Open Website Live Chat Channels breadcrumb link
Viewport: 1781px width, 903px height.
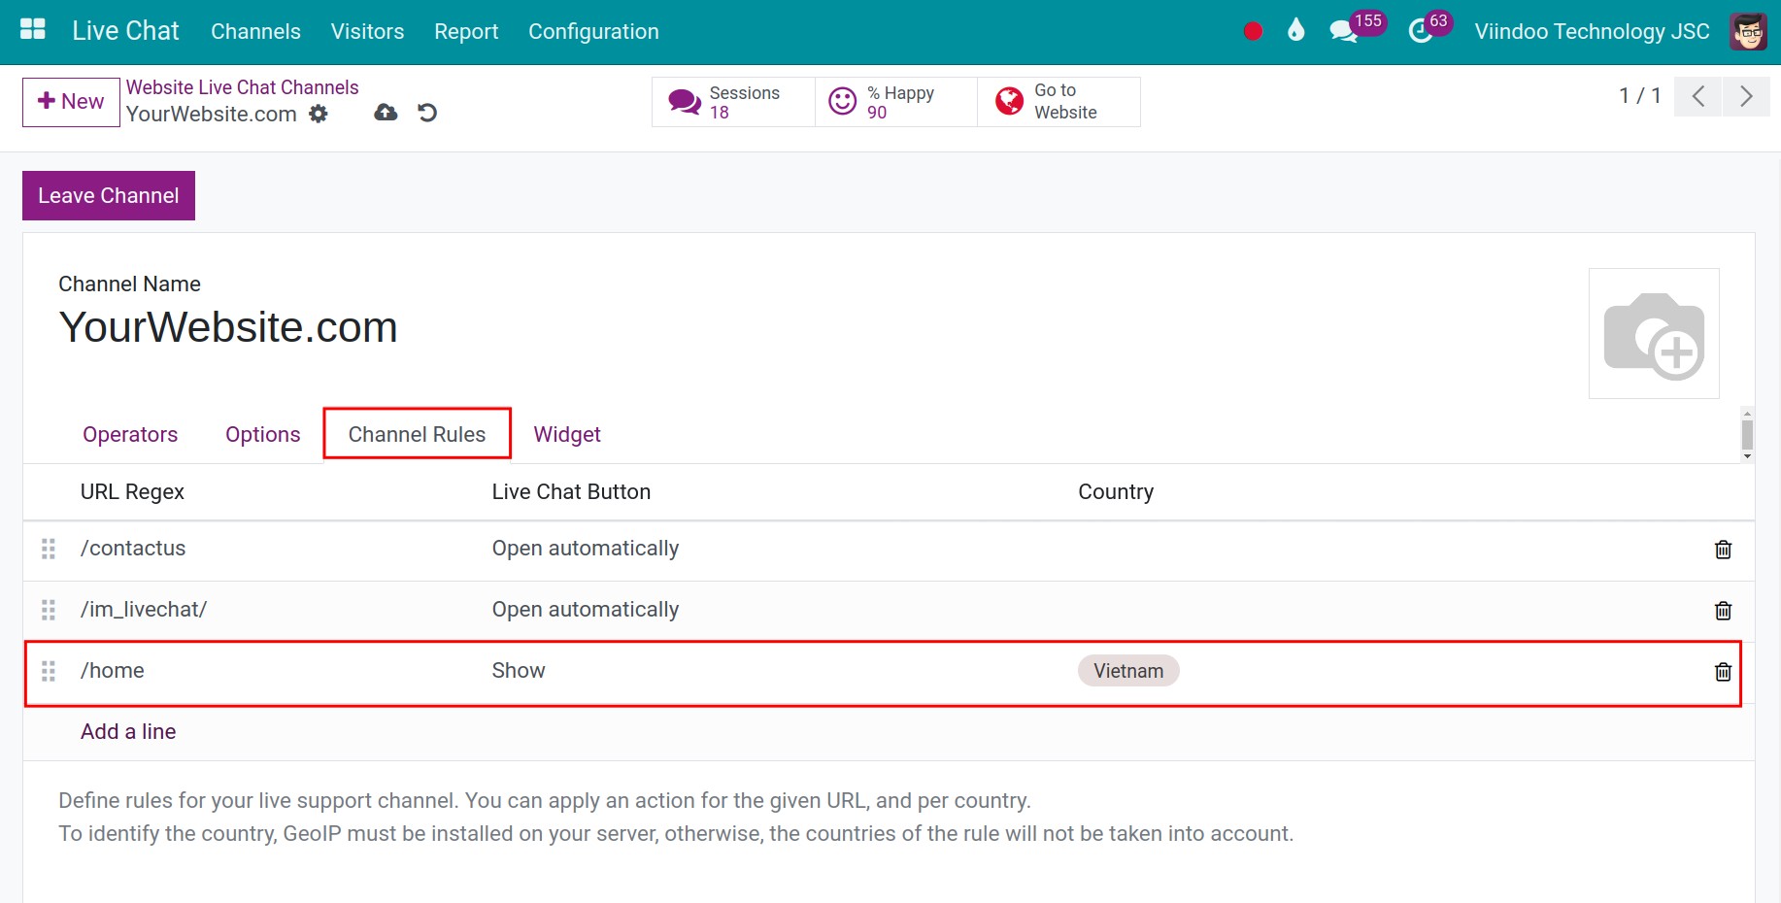click(x=242, y=86)
